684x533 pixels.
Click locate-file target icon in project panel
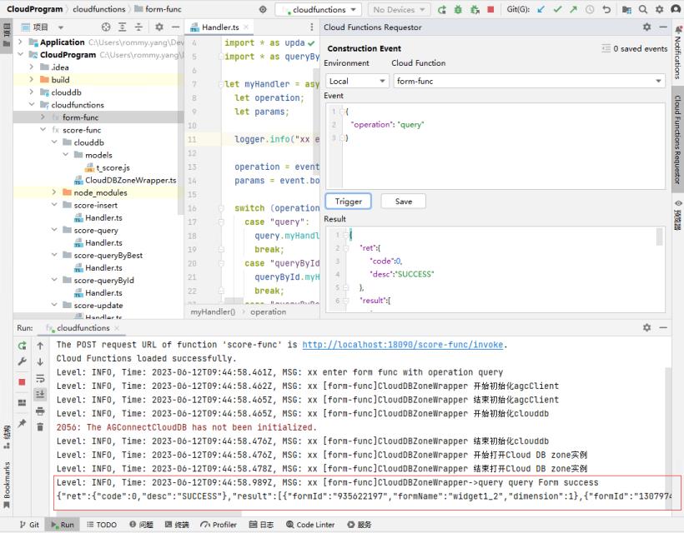coord(106,27)
